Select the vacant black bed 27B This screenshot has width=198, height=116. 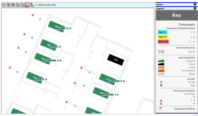[116, 60]
